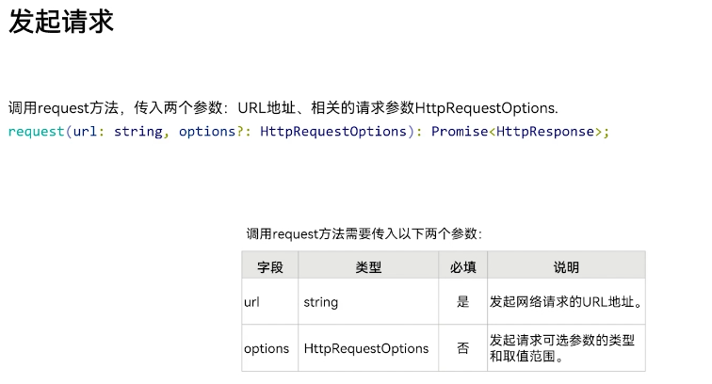Click the sentence describing the two request parameters
The height and width of the screenshot is (384, 712).
coord(283,108)
